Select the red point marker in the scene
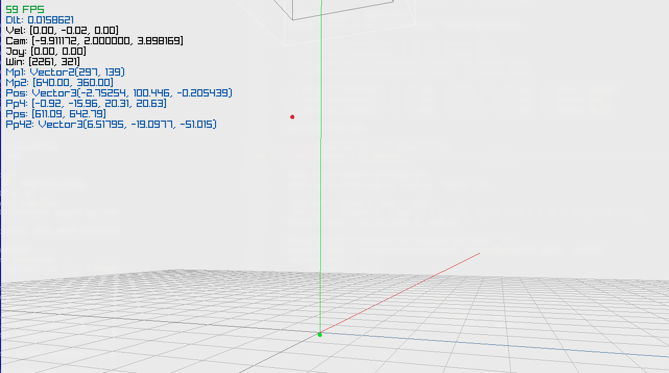669x373 pixels. point(292,117)
